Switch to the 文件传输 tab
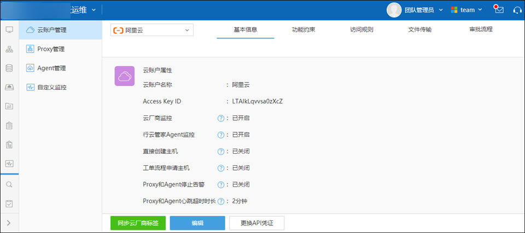The width and height of the screenshot is (525, 233). point(420,30)
